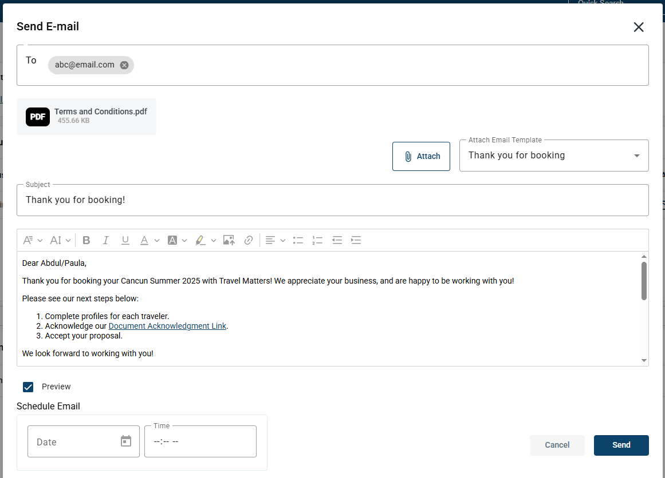Open the date picker calendar icon
This screenshot has width=665, height=478.
click(x=126, y=441)
